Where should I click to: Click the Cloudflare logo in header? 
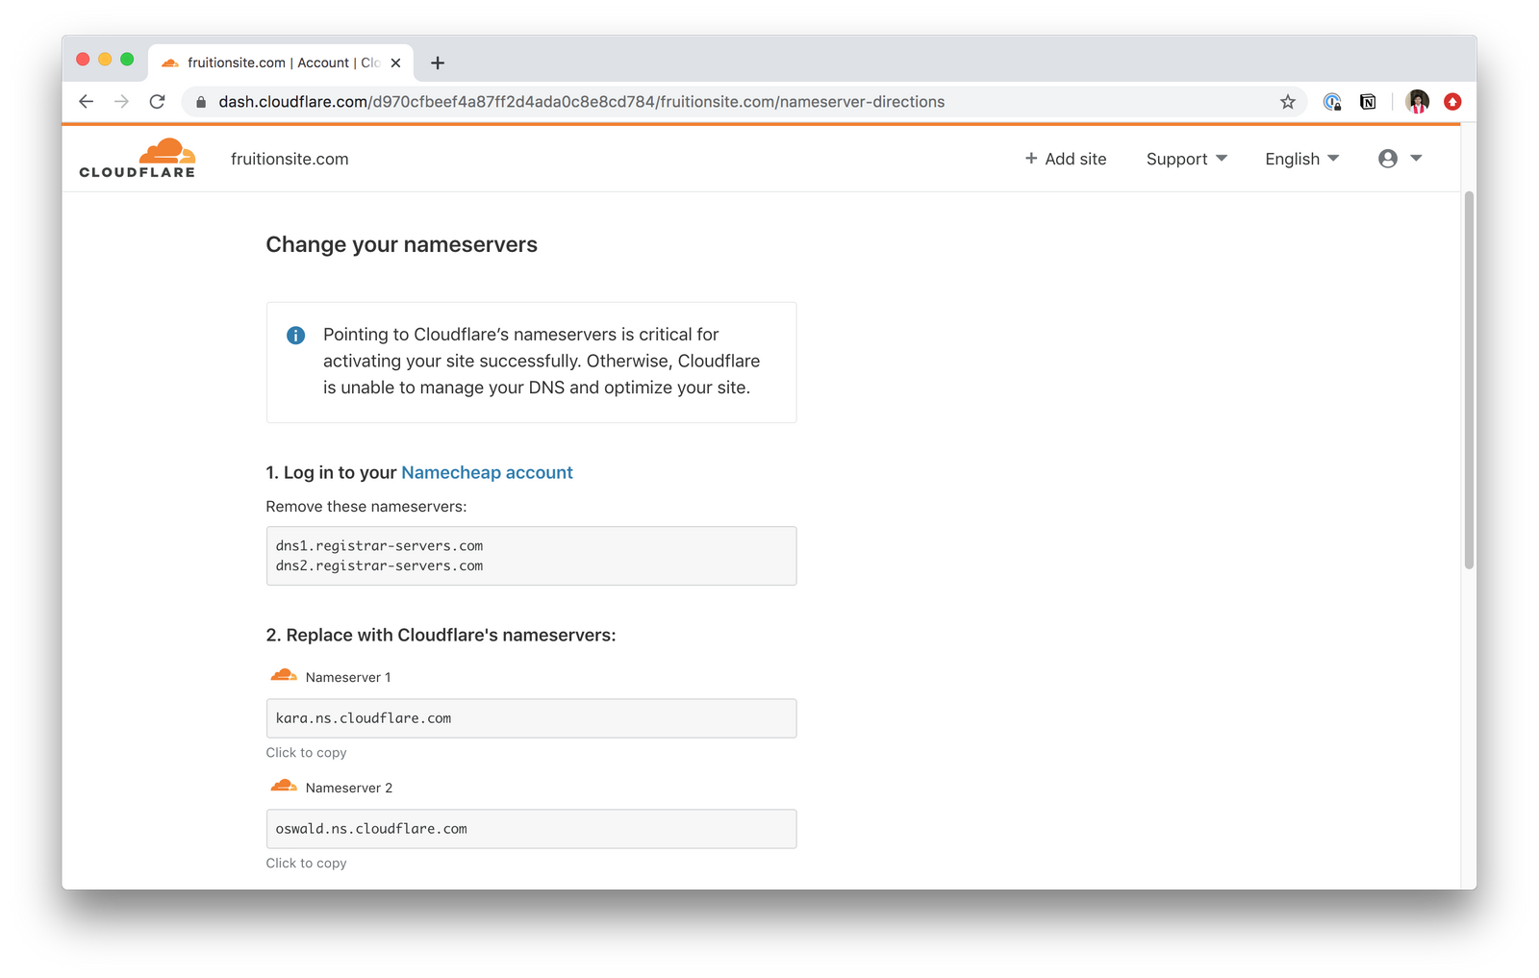point(138,159)
